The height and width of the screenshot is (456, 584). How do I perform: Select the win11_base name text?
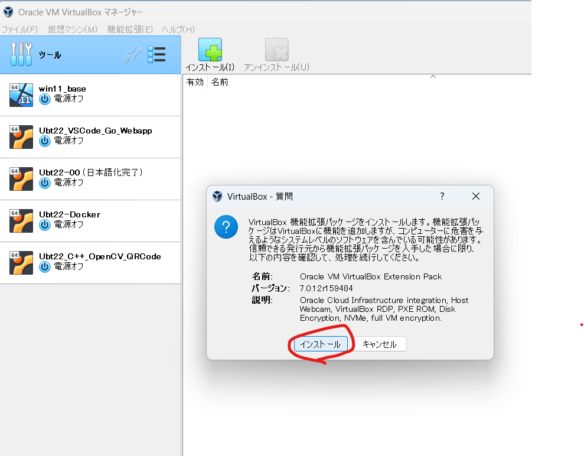tap(62, 89)
